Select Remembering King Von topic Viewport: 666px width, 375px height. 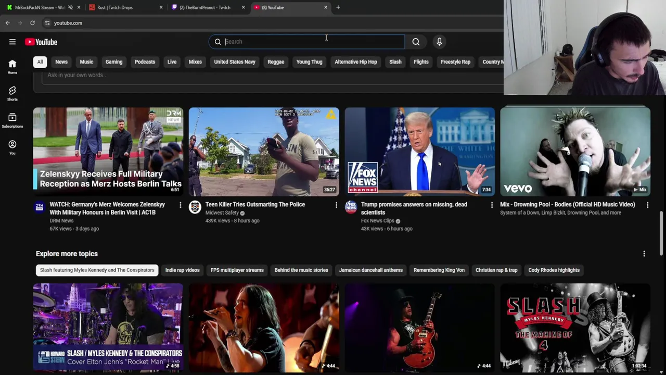click(x=439, y=270)
